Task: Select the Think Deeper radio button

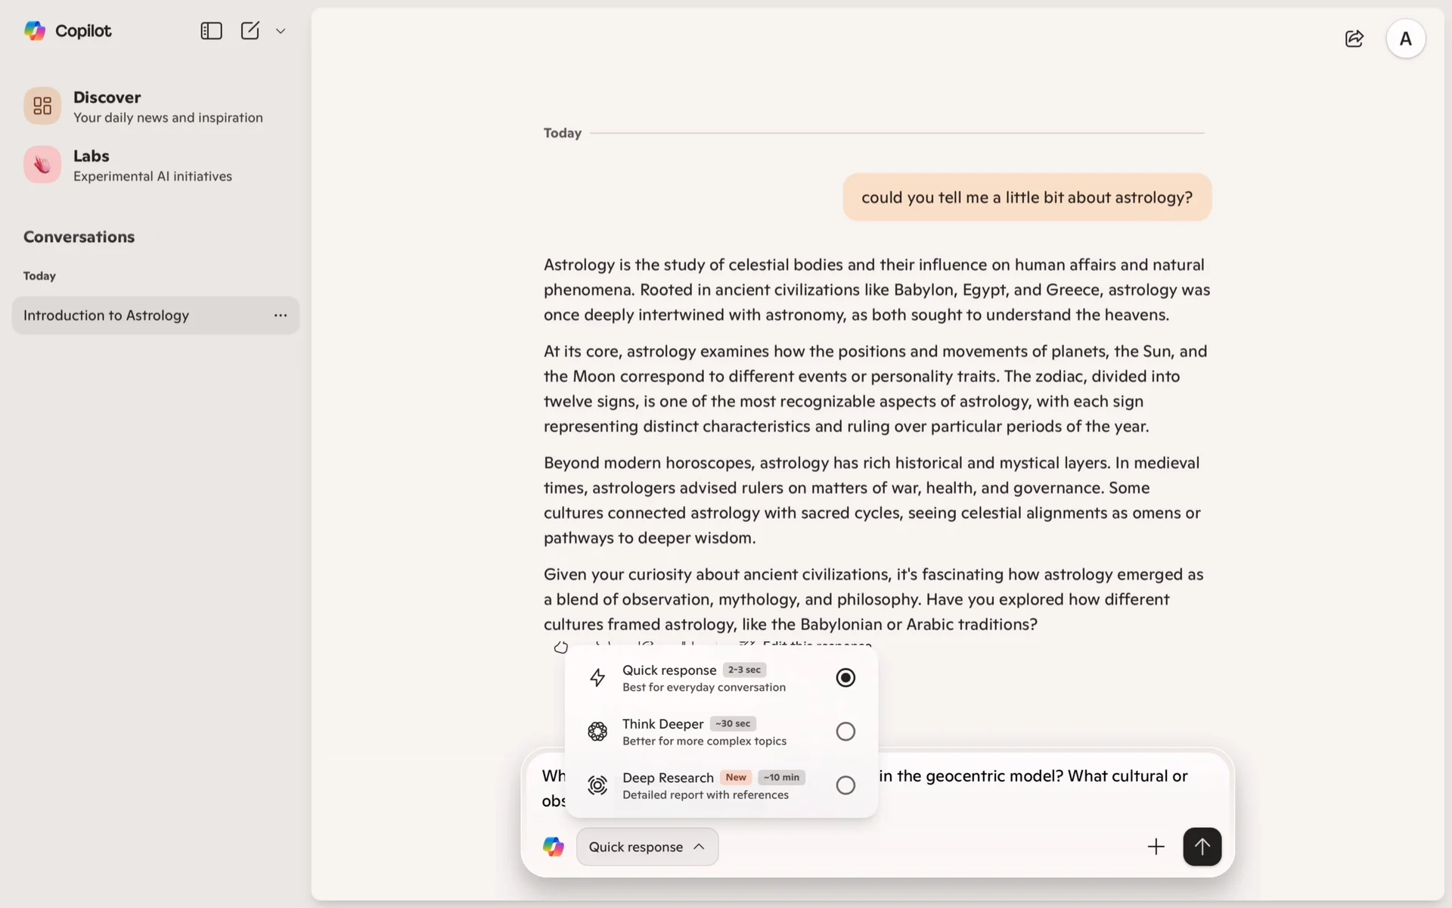Action: [x=845, y=732]
